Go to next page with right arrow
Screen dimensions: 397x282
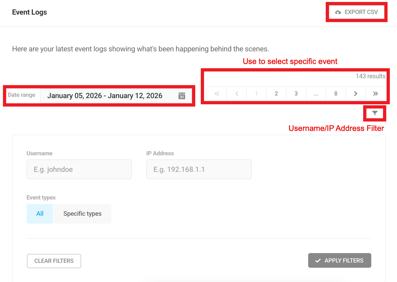355,94
